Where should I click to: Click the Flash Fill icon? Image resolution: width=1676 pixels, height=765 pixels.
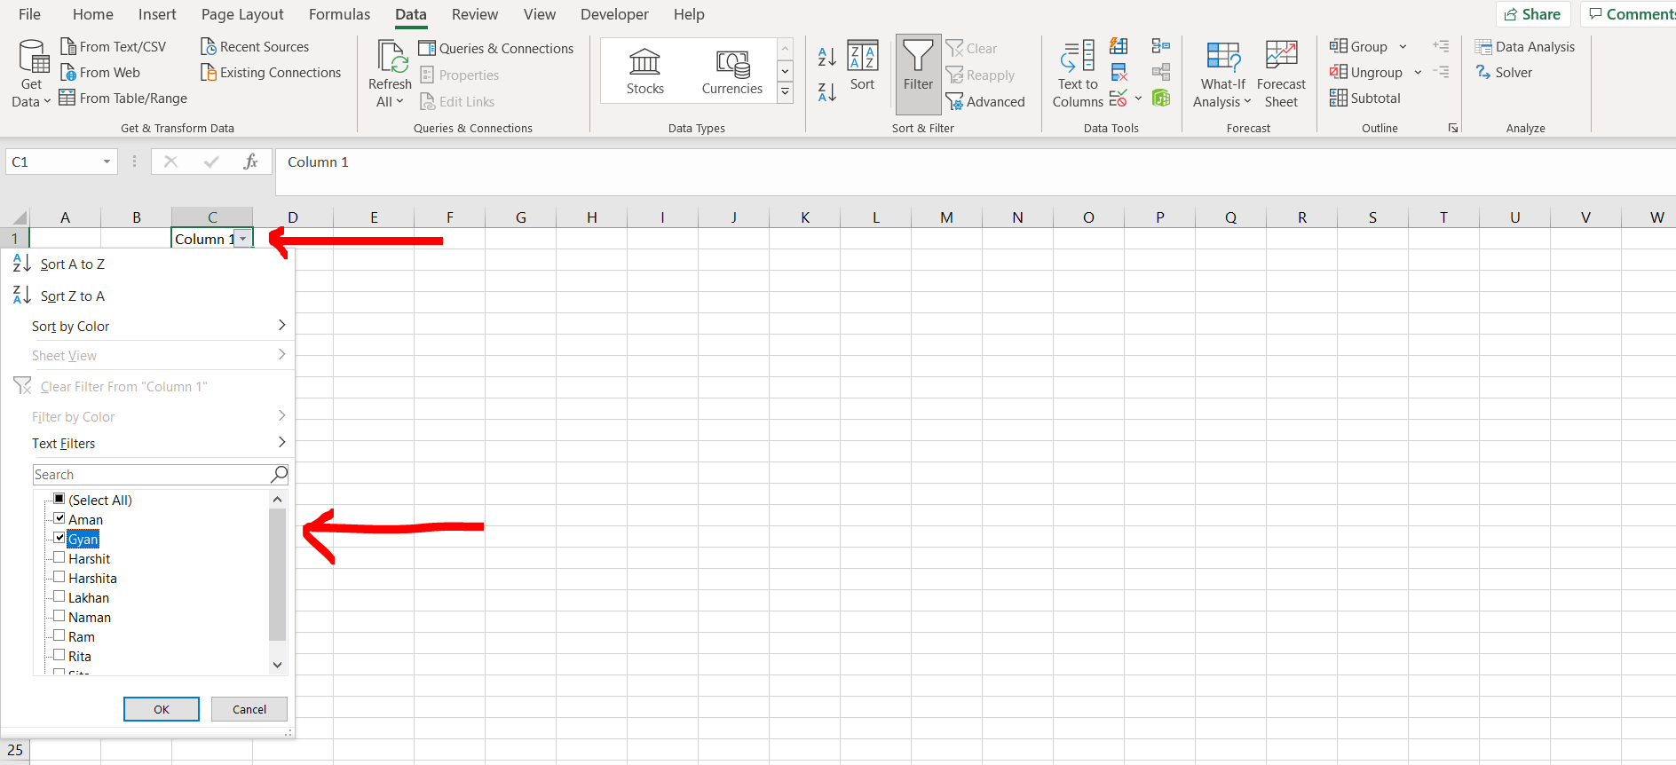pos(1119,46)
